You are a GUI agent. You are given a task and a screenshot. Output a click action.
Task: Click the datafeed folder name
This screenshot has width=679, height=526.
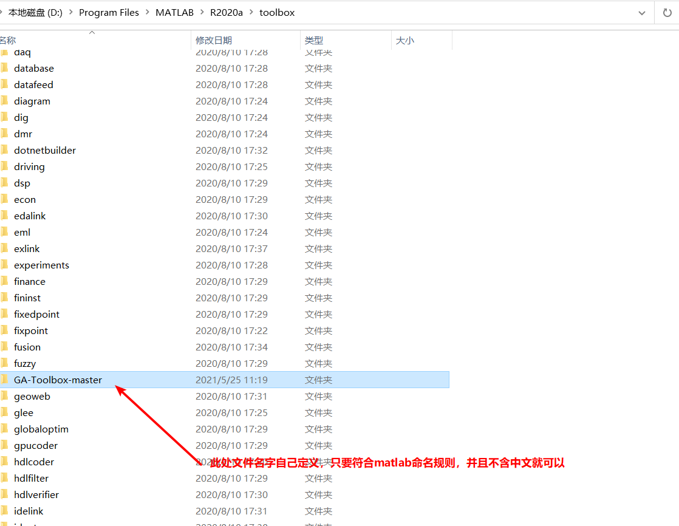(33, 85)
